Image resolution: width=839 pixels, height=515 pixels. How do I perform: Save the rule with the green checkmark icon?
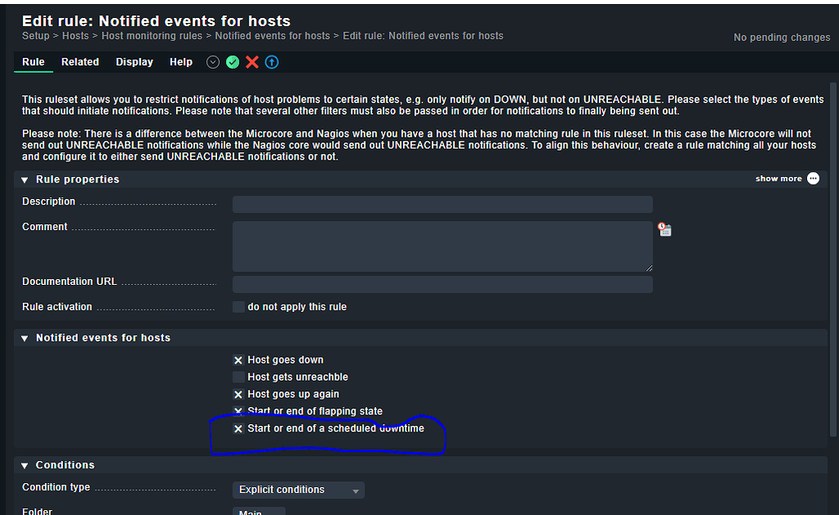[x=232, y=61]
